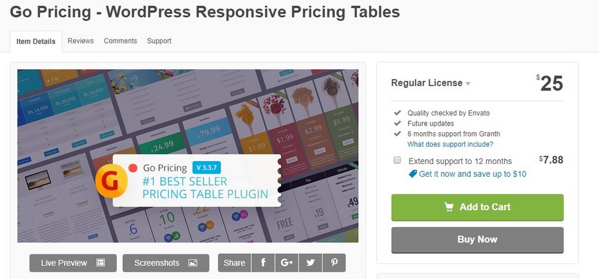599x279 pixels.
Task: Click the Buy Now button
Action: click(477, 239)
